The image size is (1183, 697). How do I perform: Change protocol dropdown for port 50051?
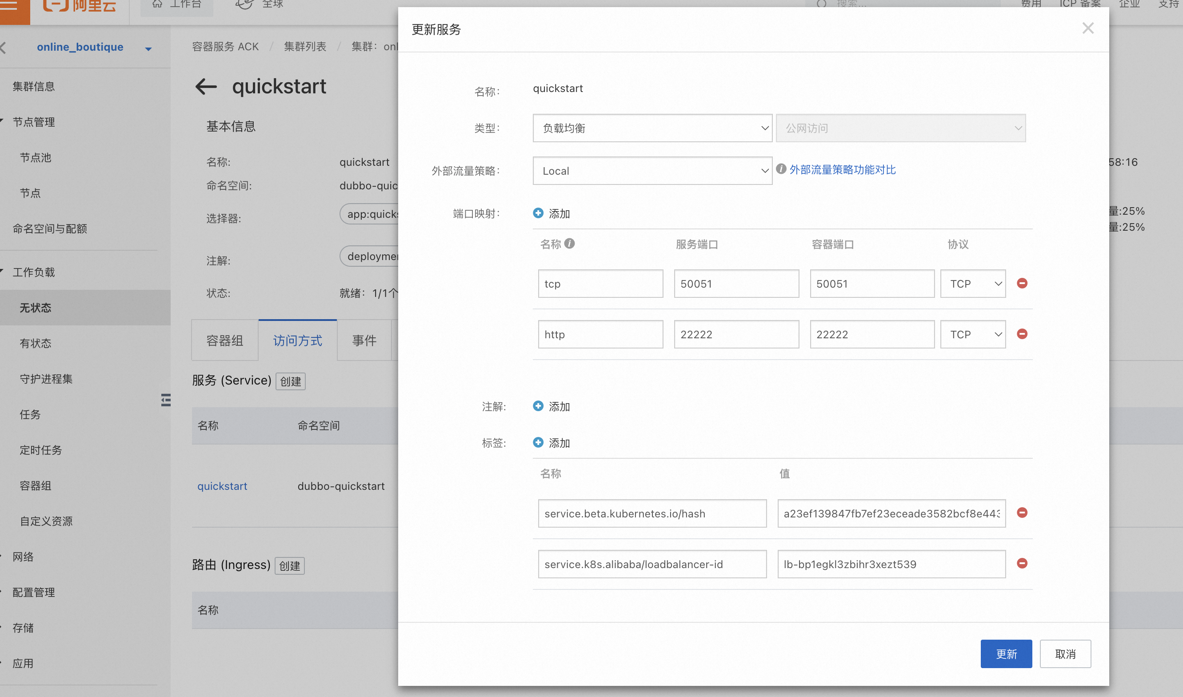pos(973,284)
